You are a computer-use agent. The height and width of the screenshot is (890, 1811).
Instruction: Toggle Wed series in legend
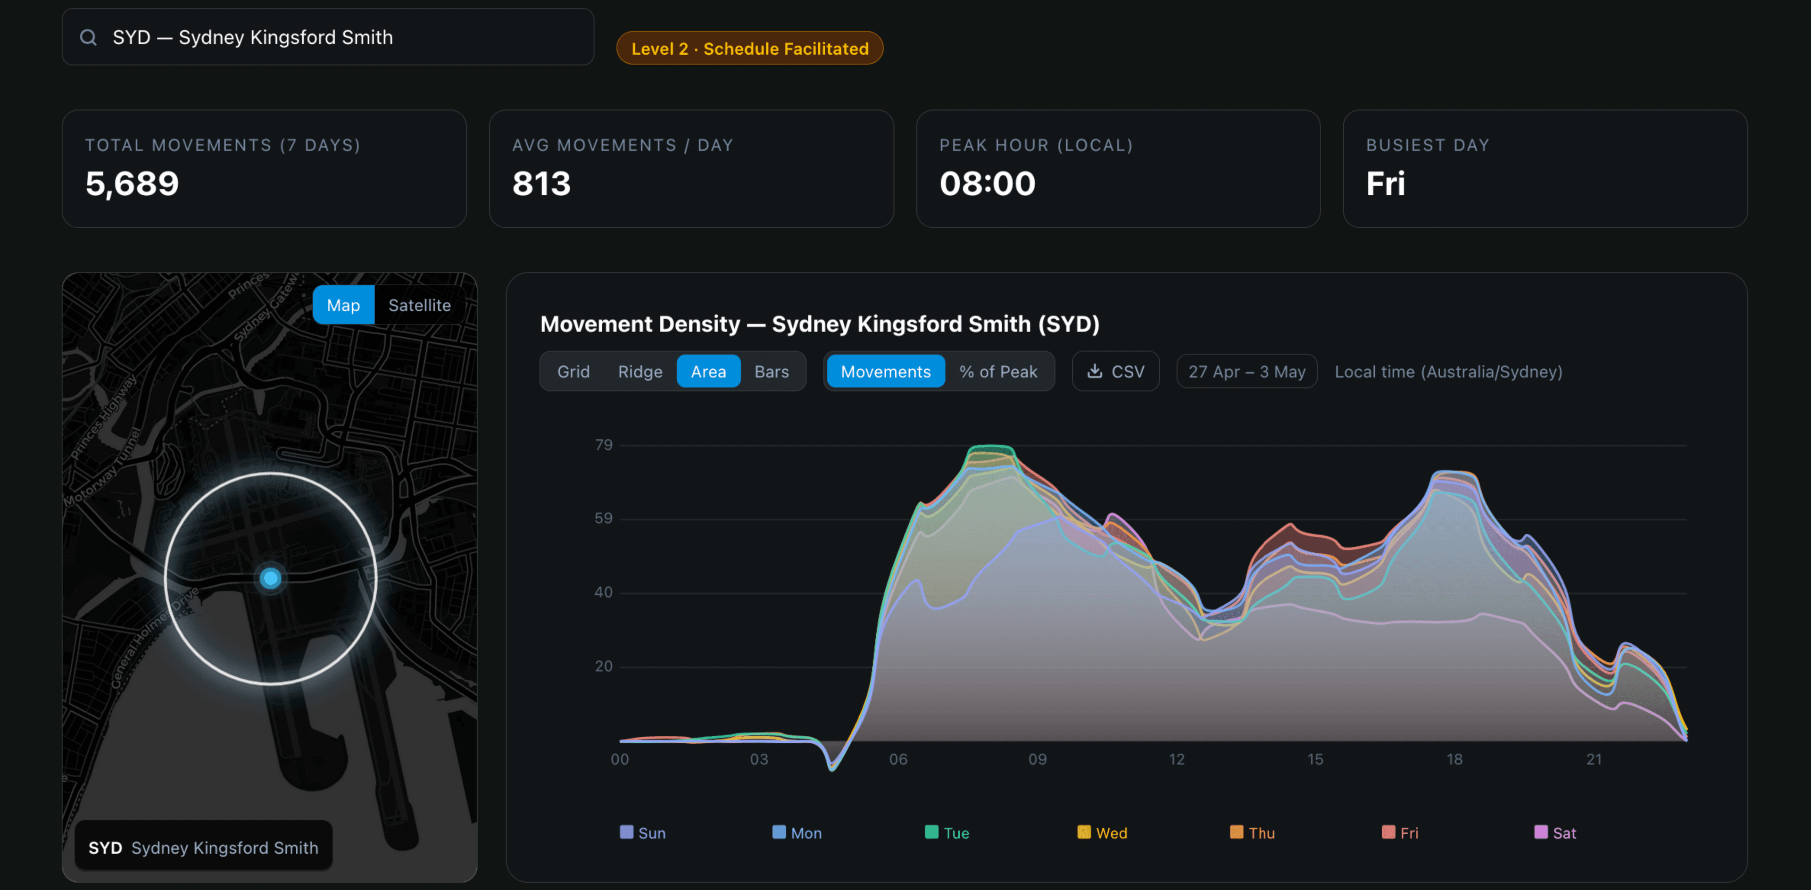pos(1102,832)
